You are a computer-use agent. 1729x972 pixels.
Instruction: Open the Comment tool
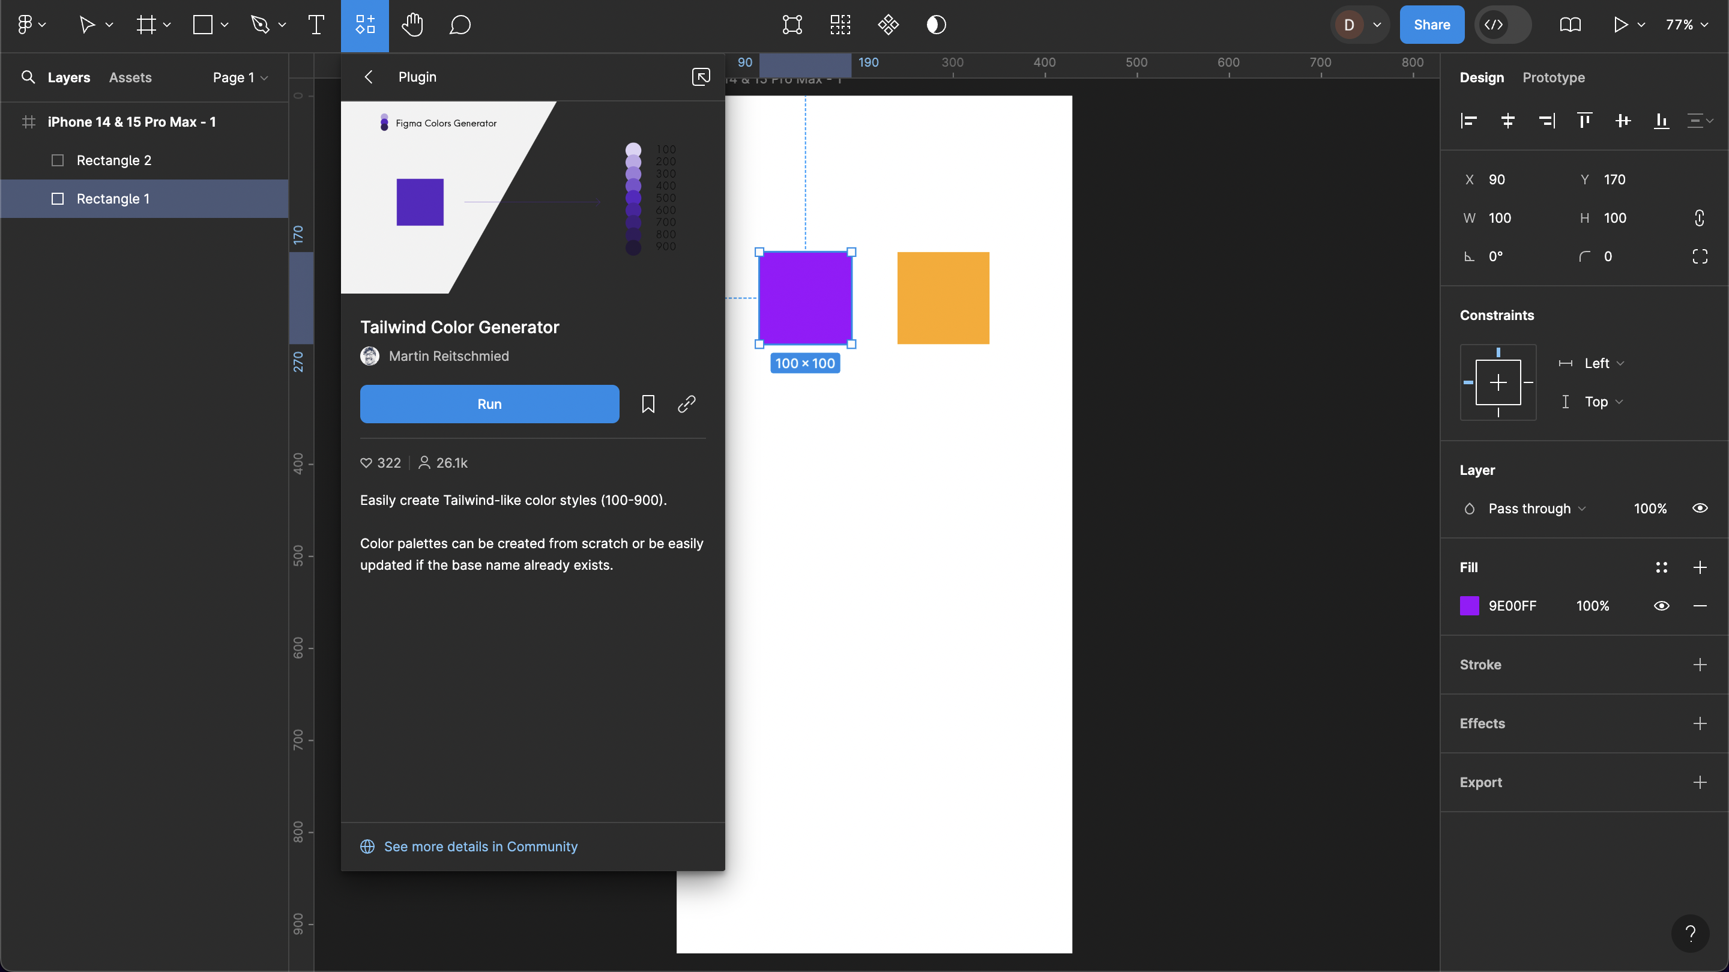(460, 25)
